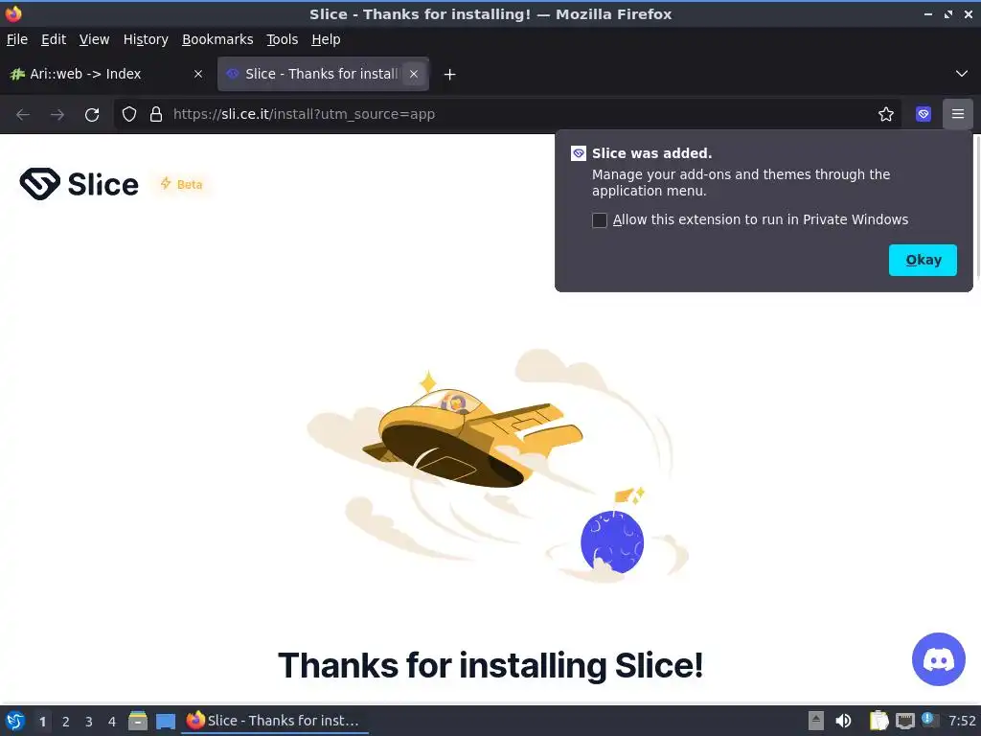Click the Beta badge next to Slice

coord(181,184)
